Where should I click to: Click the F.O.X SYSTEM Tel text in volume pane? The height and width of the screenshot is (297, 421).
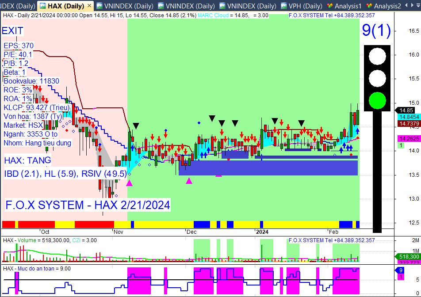pos(332,240)
